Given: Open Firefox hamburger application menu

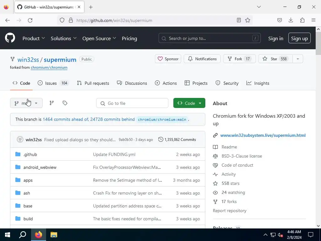Looking at the screenshot, I should tap(313, 20).
